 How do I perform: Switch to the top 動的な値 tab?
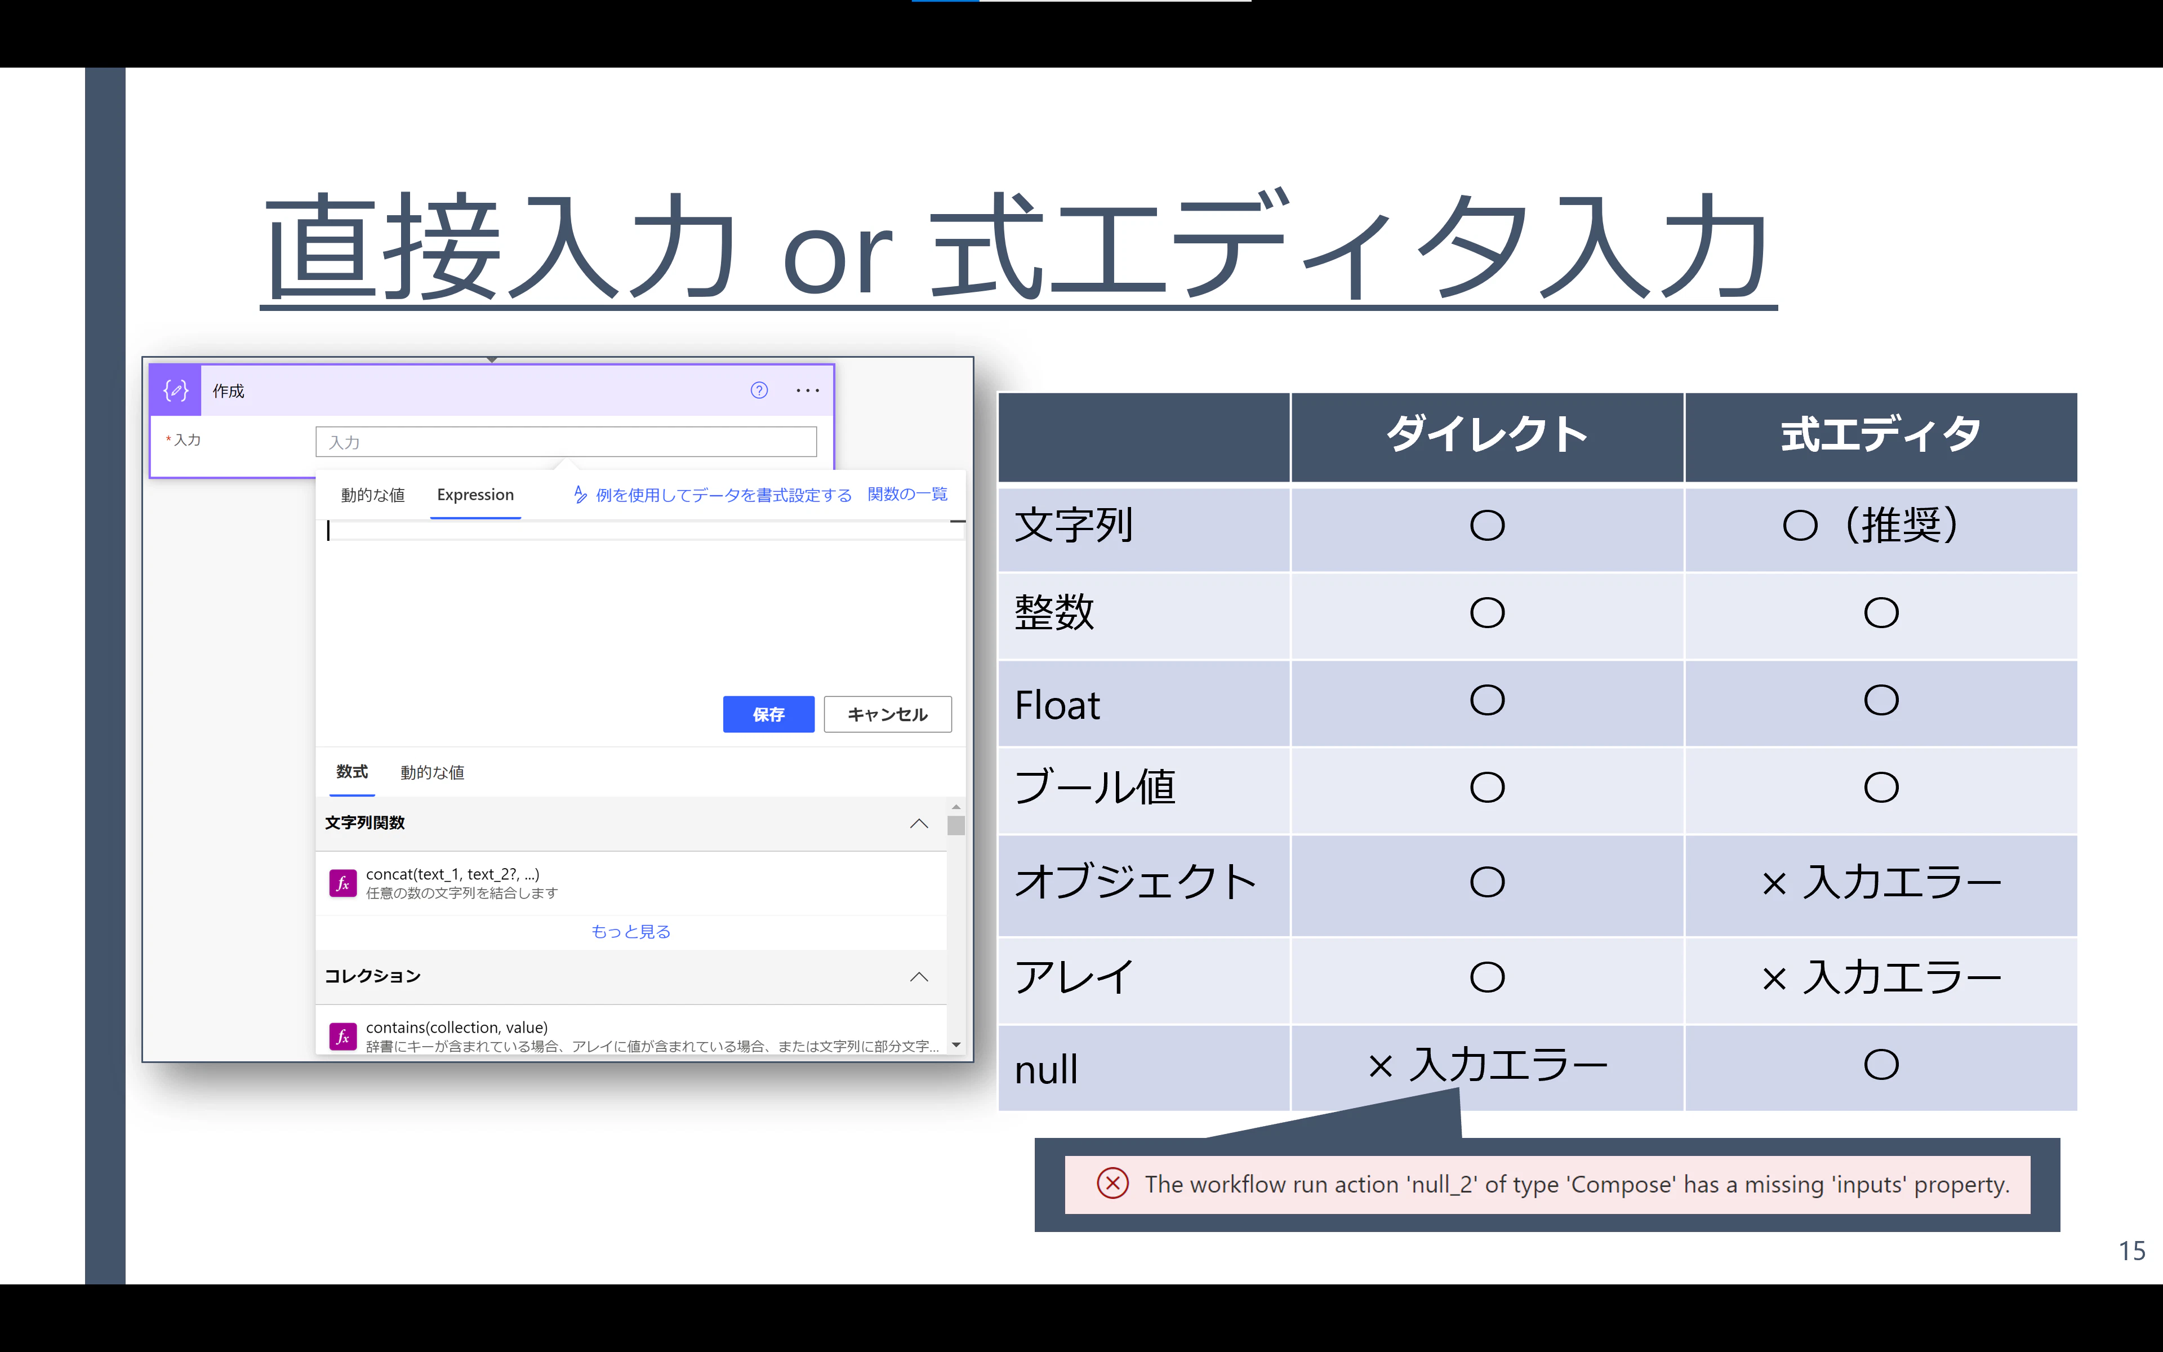pos(373,495)
